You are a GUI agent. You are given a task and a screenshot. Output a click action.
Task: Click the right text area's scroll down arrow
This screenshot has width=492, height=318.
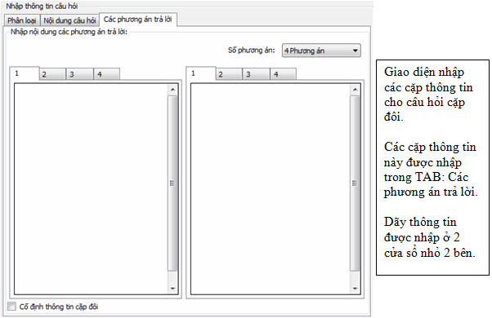click(355, 289)
